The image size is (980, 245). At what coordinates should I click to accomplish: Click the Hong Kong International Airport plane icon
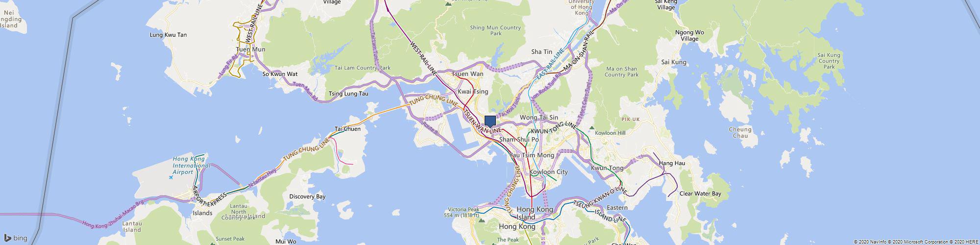(x=171, y=177)
